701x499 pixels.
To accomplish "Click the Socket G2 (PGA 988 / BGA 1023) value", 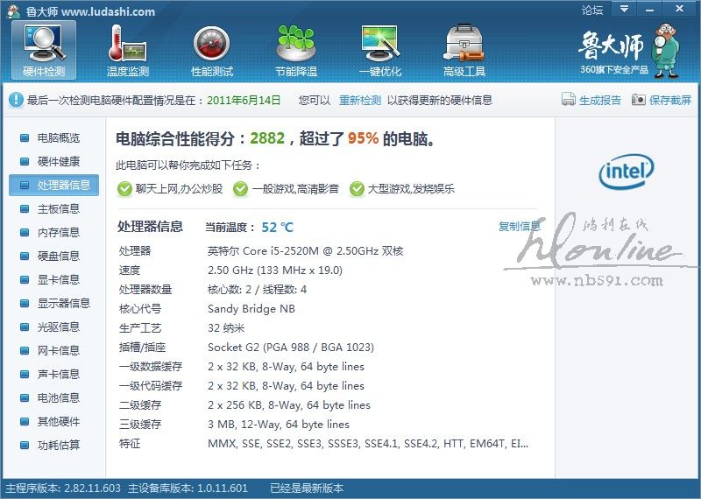I will click(291, 347).
